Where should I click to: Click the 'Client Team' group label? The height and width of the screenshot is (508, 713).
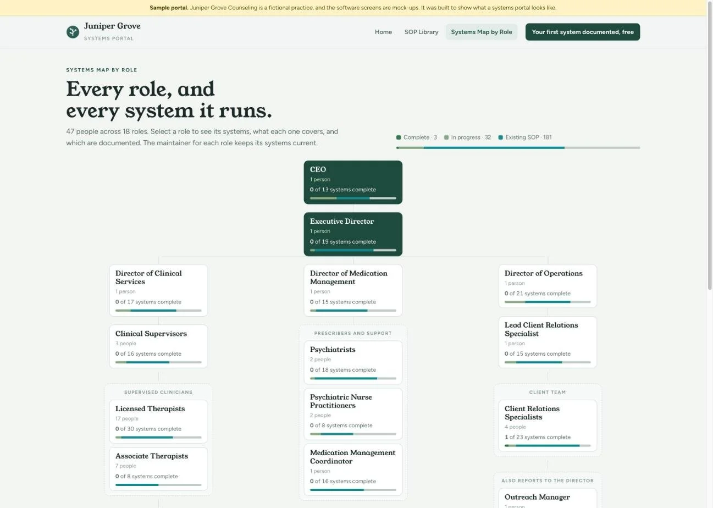coord(548,393)
